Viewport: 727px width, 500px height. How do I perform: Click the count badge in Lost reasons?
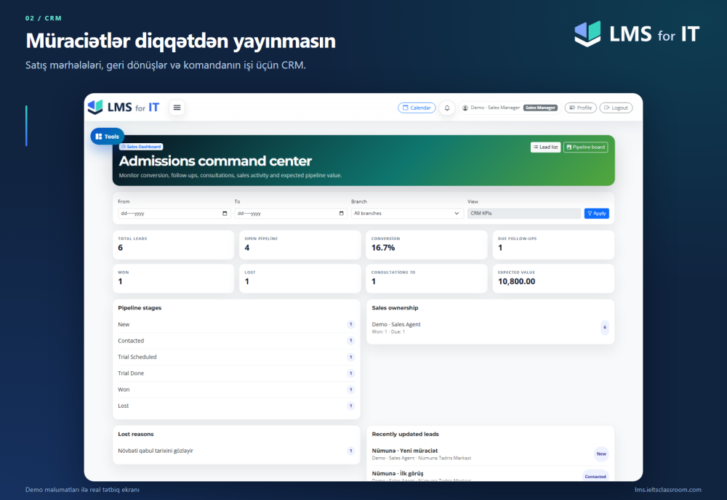pyautogui.click(x=351, y=451)
